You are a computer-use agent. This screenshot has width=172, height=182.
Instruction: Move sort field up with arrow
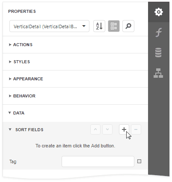[95, 129]
